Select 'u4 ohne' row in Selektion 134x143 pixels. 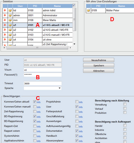click(38, 39)
